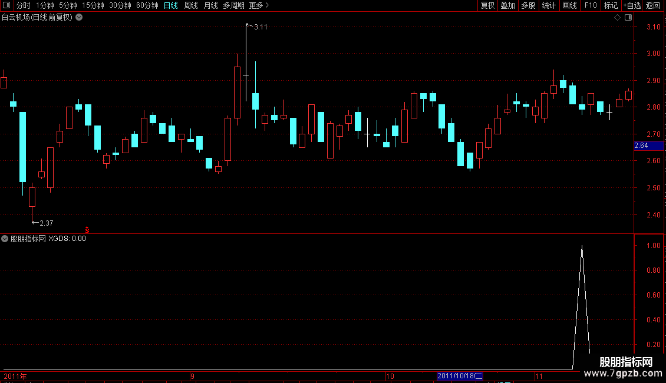
Task: Click the 叠加 overlay button
Action: (x=507, y=5)
